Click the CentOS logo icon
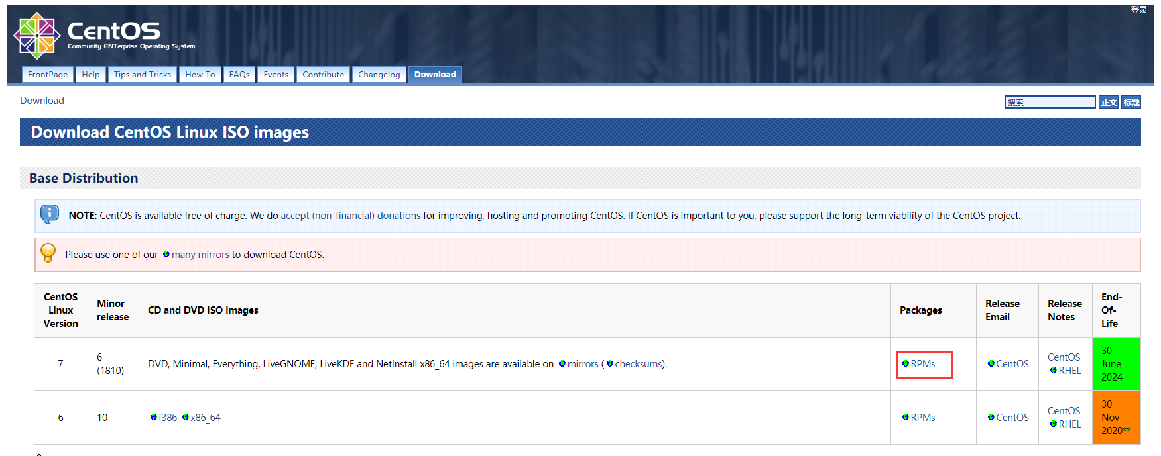1161x456 pixels. pyautogui.click(x=37, y=36)
